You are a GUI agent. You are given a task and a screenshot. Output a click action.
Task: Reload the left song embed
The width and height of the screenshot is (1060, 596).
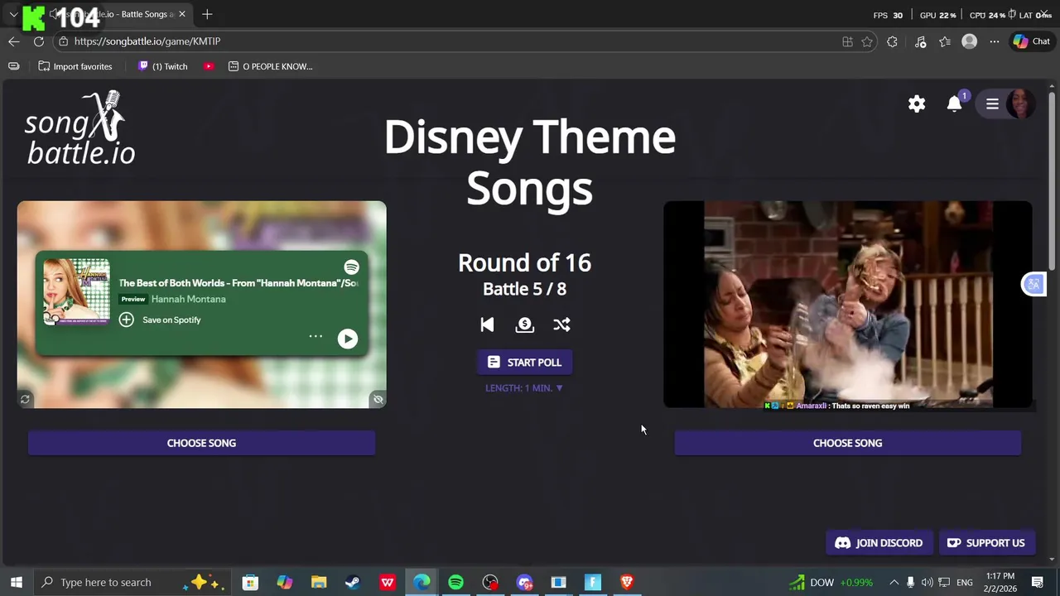(x=25, y=400)
